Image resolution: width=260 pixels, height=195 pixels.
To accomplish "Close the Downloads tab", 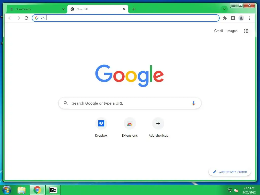I will coord(63,9).
